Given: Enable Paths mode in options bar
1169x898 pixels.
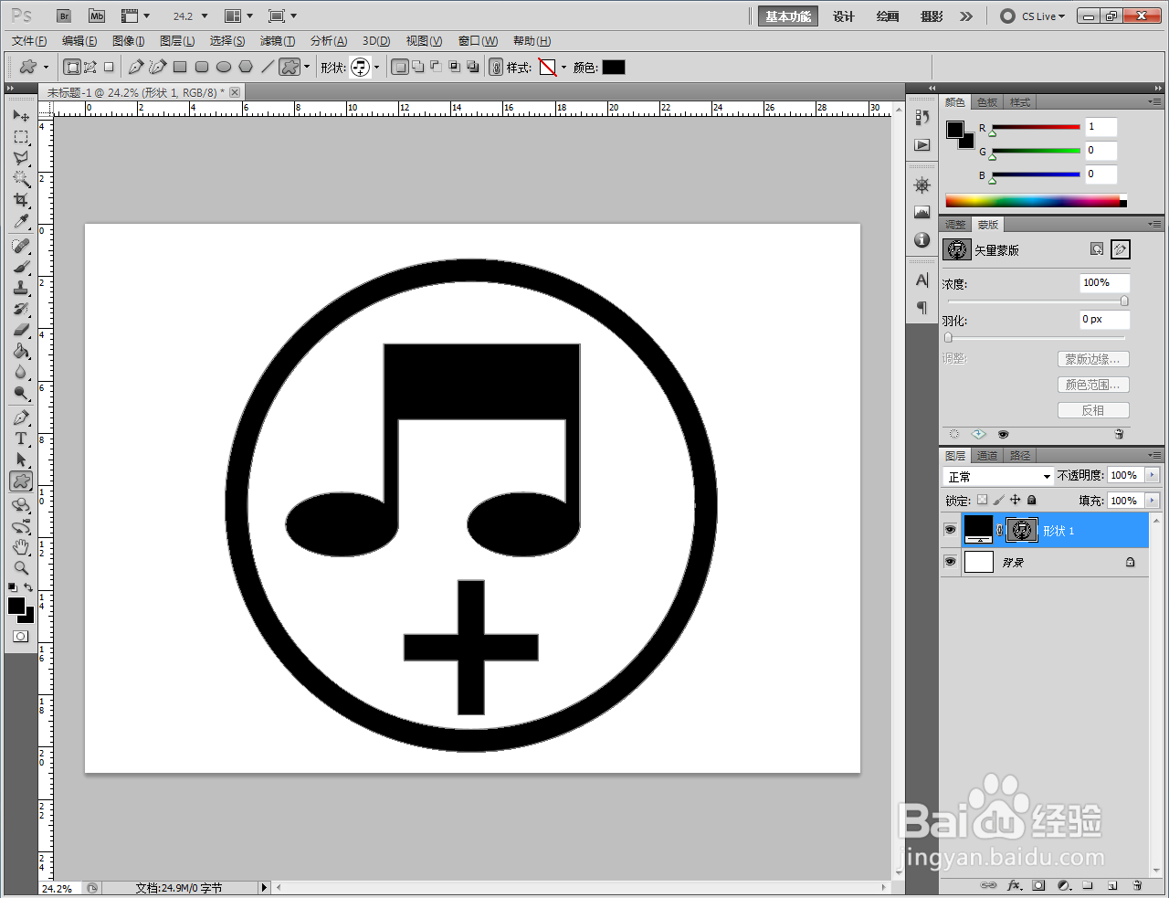Looking at the screenshot, I should point(90,67).
